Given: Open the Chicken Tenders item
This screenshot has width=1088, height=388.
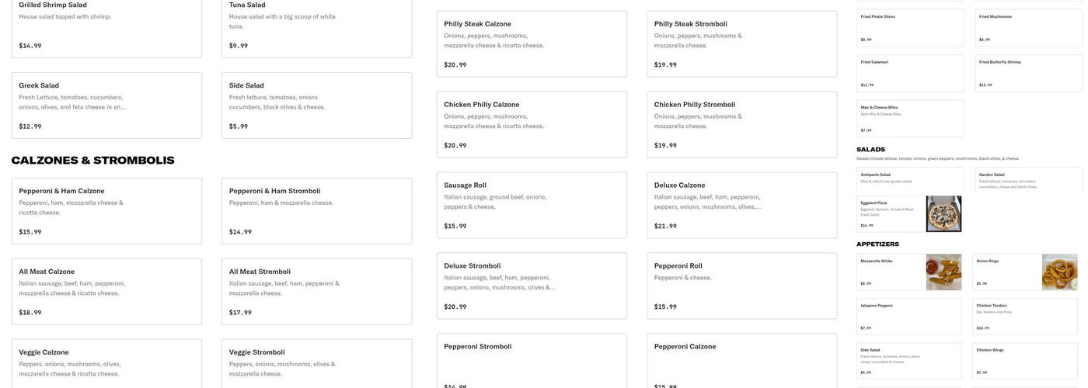Looking at the screenshot, I should tap(1024, 317).
